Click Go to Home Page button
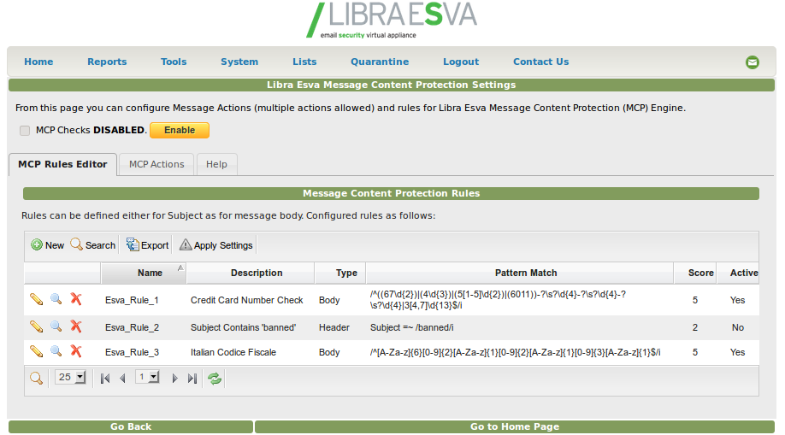Image resolution: width=785 pixels, height=435 pixels. [515, 426]
